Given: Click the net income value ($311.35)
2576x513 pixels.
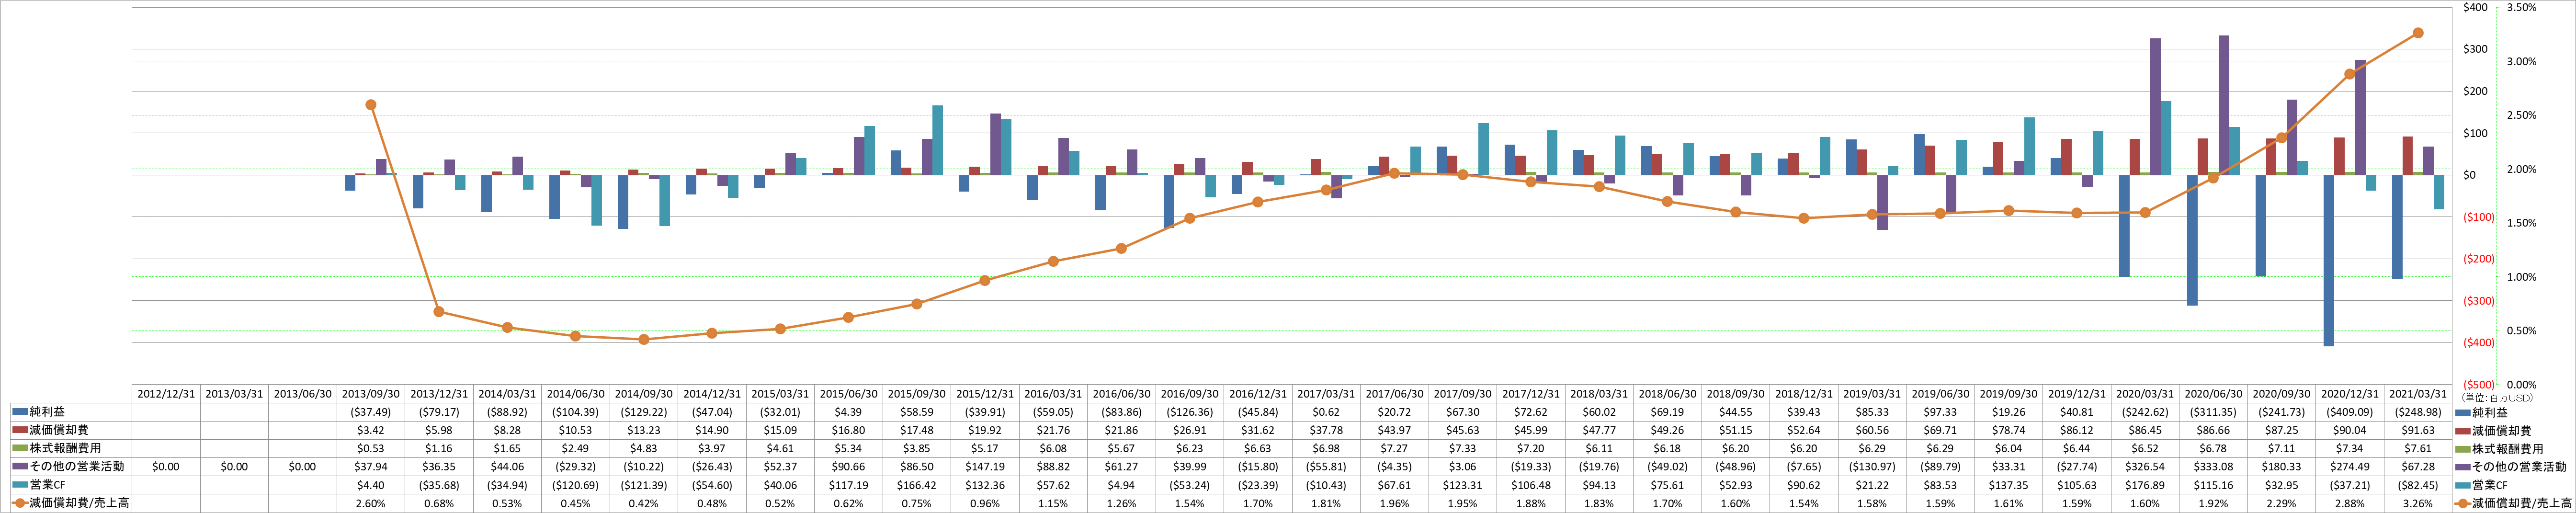Looking at the screenshot, I should click(x=2213, y=412).
